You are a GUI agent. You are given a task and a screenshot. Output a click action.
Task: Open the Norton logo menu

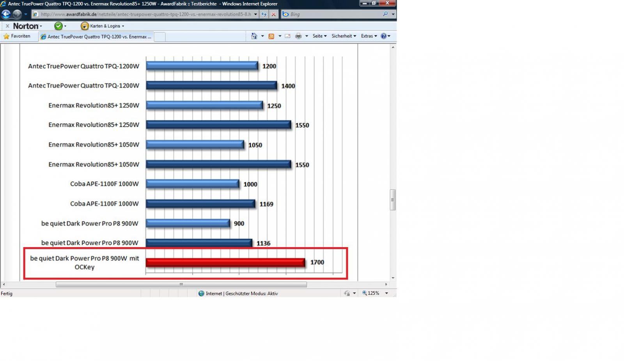[x=27, y=26]
